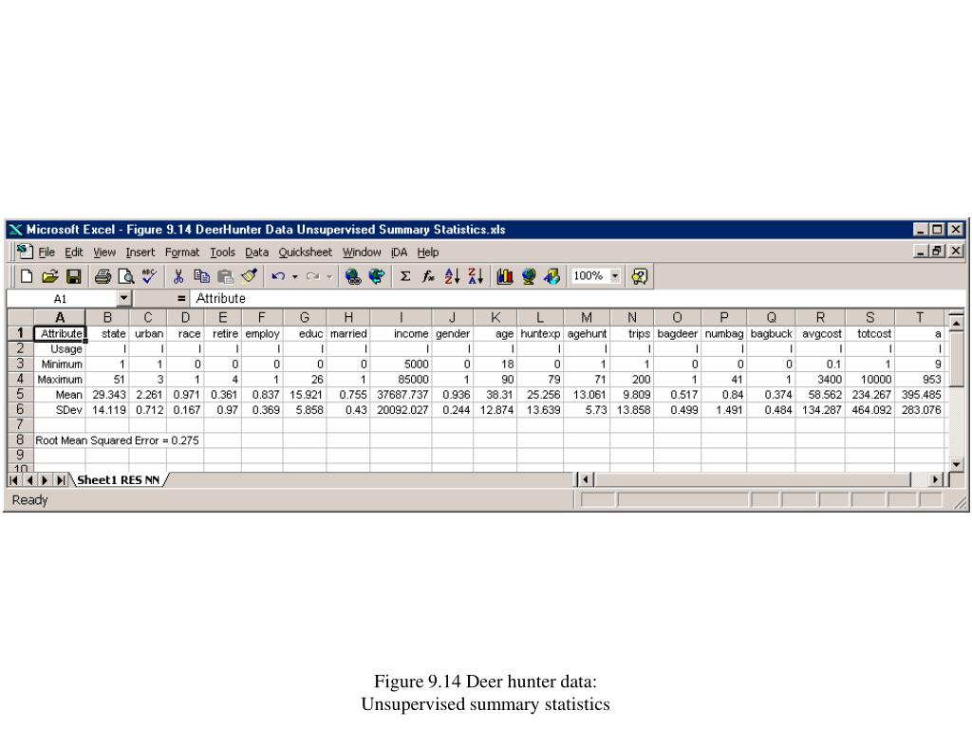Open the Web Toolbar globe icon
972x729 pixels.
tap(376, 276)
